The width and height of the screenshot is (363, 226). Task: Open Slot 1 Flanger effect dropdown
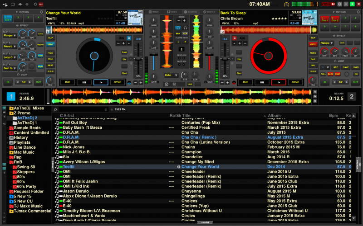coord(10,36)
